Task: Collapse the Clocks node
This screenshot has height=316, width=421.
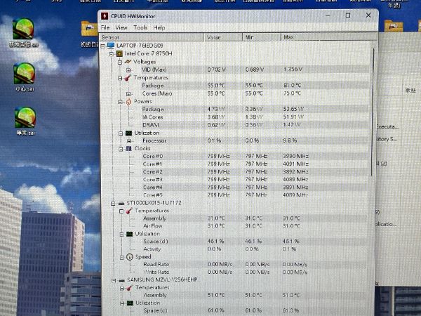Action: tap(121, 149)
